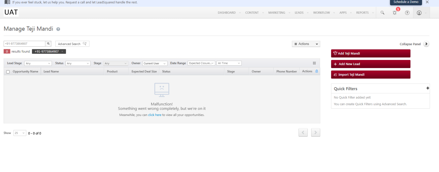The height and width of the screenshot is (172, 439).
Task: Open the Actions dropdown above the grid
Action: click(306, 44)
